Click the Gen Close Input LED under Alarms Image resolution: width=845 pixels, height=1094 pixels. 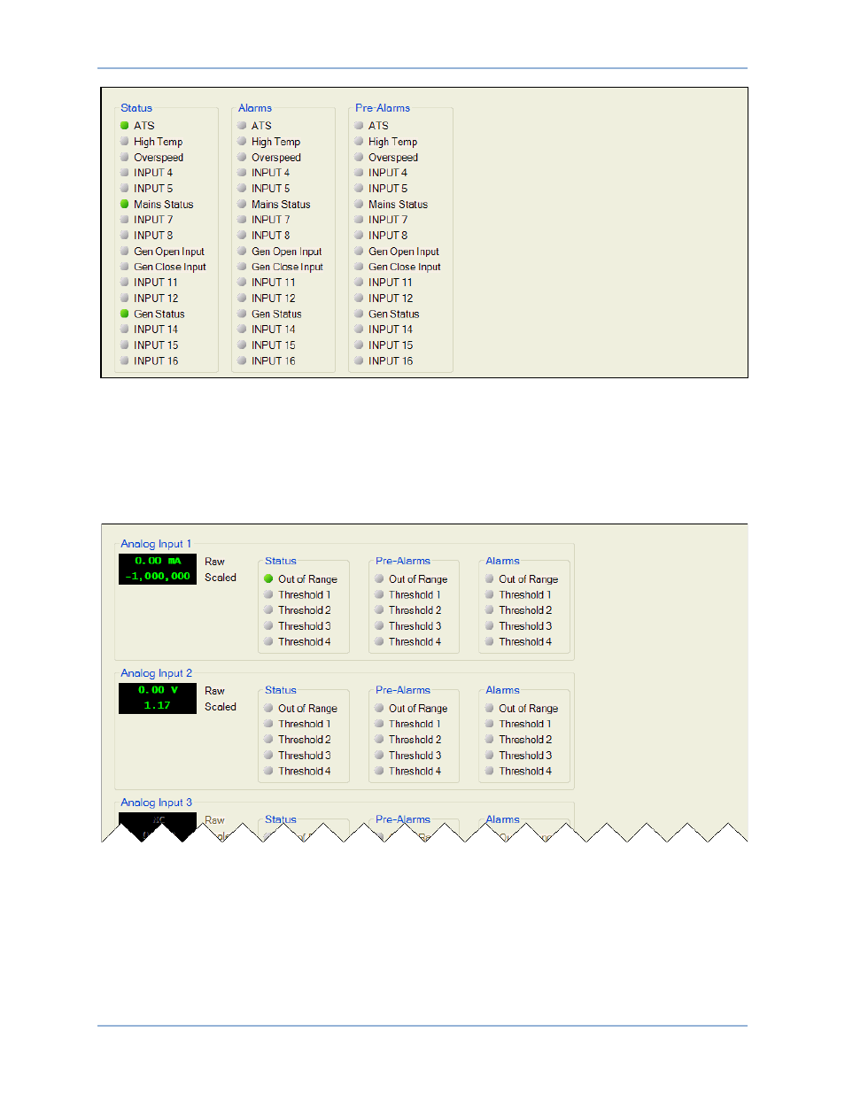pos(242,267)
